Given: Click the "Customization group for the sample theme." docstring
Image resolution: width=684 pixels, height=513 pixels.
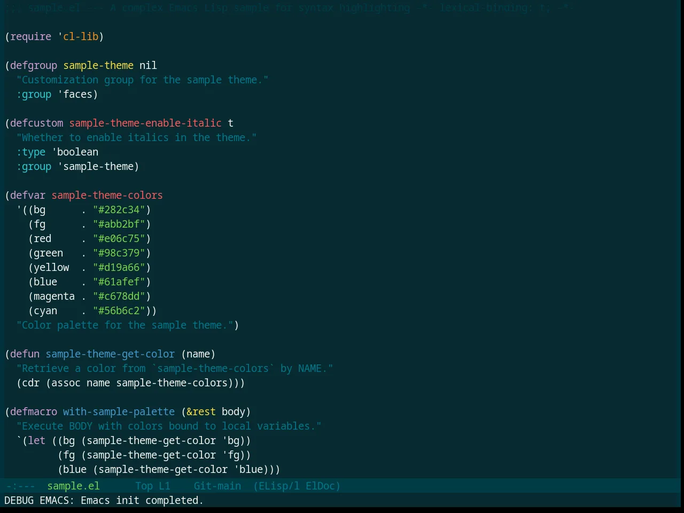Looking at the screenshot, I should (142, 80).
